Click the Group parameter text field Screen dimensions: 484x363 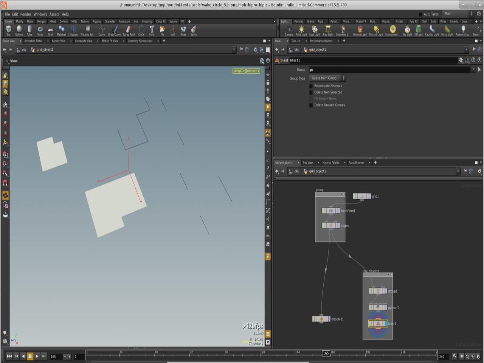[389, 70]
